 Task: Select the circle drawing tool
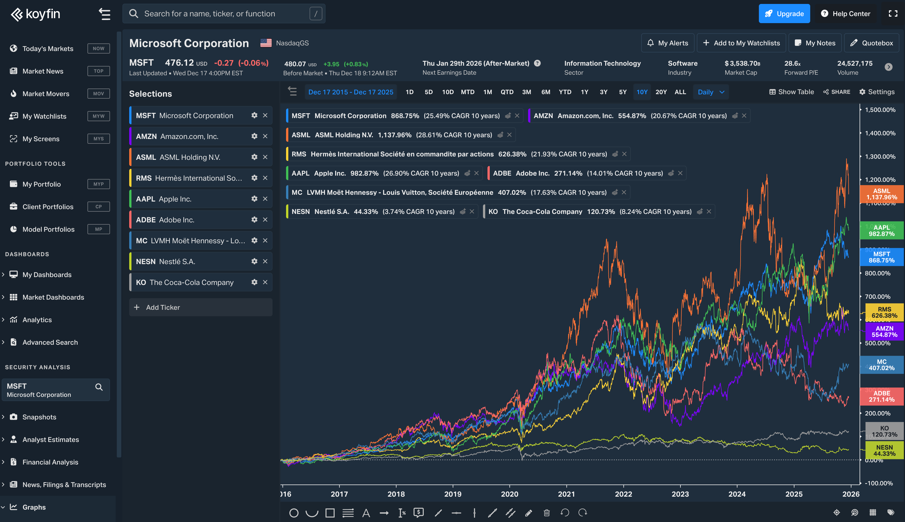[x=294, y=513]
